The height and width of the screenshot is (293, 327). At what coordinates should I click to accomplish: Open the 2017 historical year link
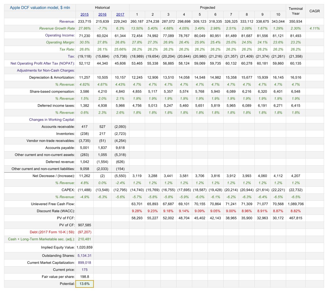point(120,15)
